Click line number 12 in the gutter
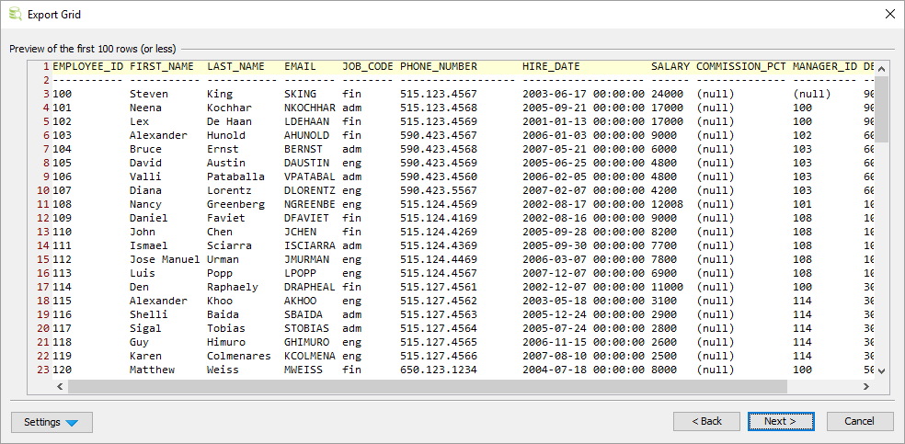 coord(42,218)
